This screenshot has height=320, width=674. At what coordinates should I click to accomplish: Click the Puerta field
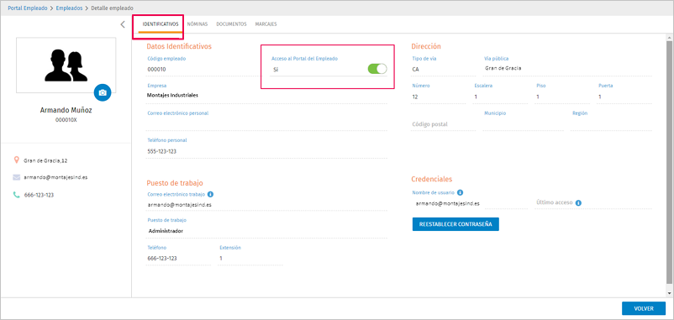624,97
